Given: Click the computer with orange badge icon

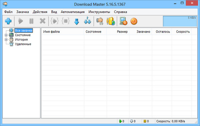Looking at the screenshot, I should [x=123, y=21].
